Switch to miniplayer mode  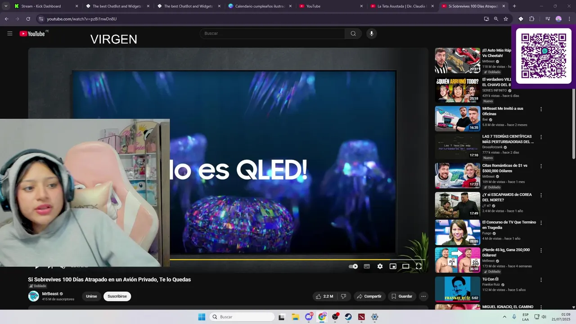coord(393,266)
